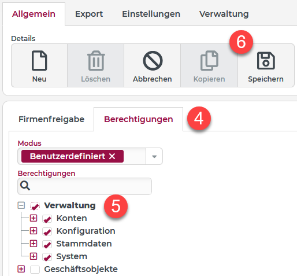
Task: Open the Einstellungen tab
Action: tap(151, 14)
